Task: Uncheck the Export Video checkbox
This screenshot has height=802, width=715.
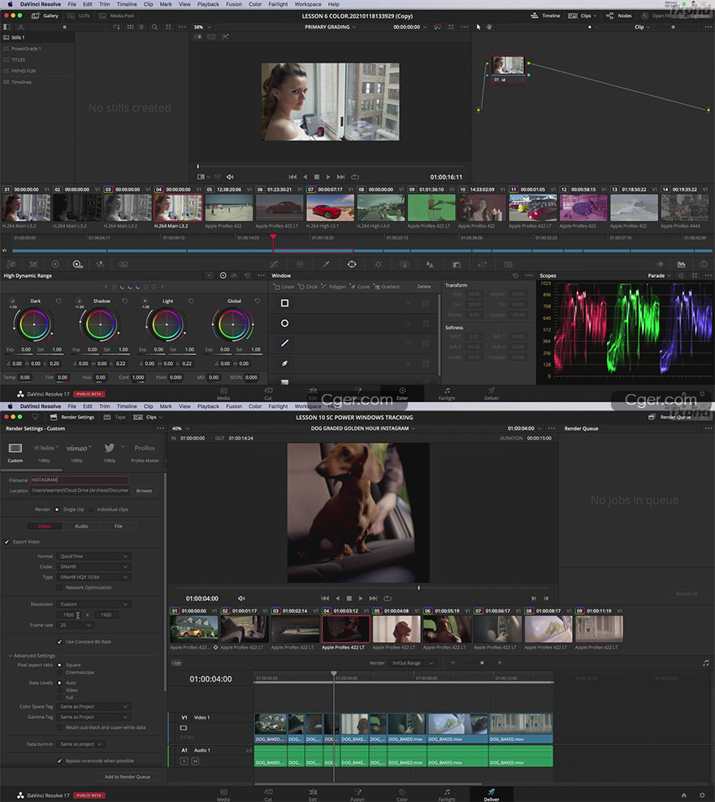Action: pos(7,541)
